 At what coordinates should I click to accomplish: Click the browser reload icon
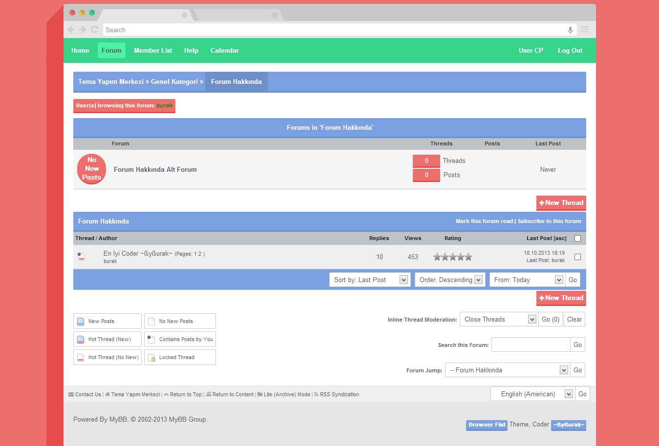[95, 30]
